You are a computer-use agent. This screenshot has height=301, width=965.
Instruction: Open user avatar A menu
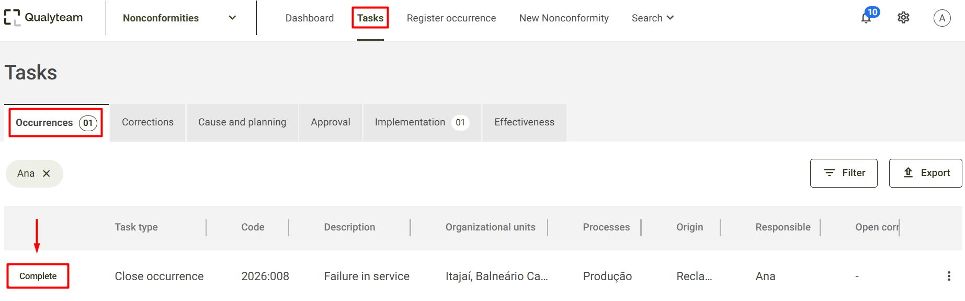click(942, 18)
